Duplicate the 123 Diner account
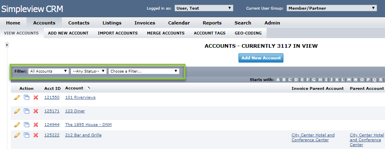 [x=26, y=111]
